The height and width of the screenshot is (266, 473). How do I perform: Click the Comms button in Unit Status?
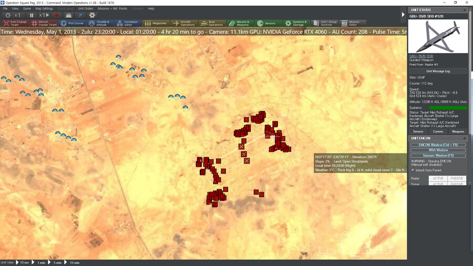tap(438, 131)
